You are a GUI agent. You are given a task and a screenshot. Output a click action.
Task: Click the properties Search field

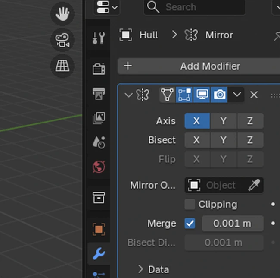[194, 7]
